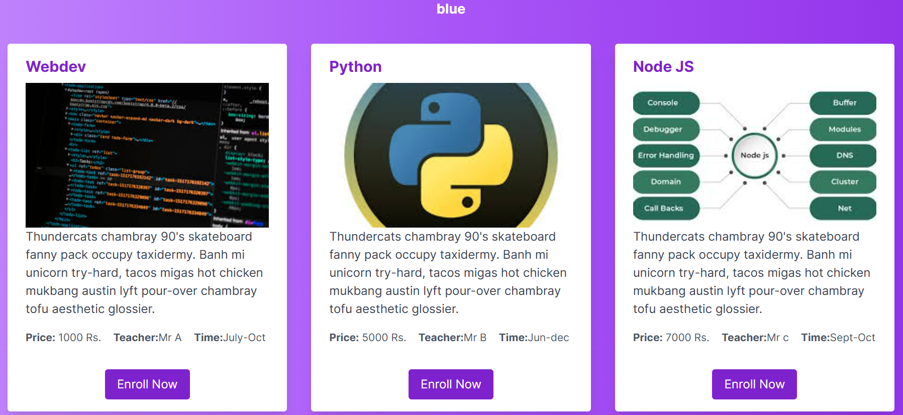Click the Python logo image
903x415 pixels.
[x=451, y=155]
